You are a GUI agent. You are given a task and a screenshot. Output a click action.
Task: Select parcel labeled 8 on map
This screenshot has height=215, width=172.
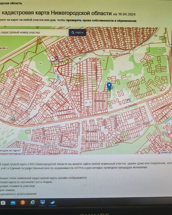point(42,47)
